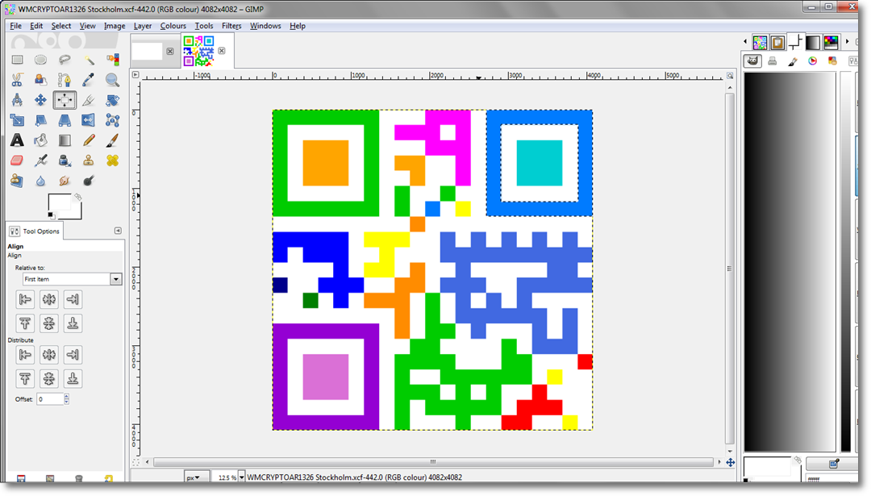Switch to the Palettes dock tab

[x=831, y=42]
